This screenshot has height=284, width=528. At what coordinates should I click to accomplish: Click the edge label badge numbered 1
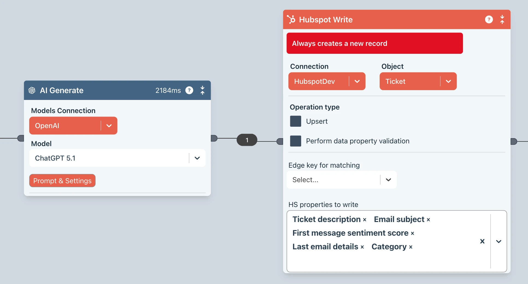coord(247,140)
